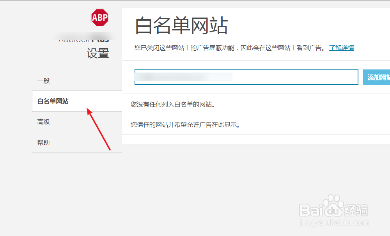Open the 帮助 tab

click(x=77, y=142)
